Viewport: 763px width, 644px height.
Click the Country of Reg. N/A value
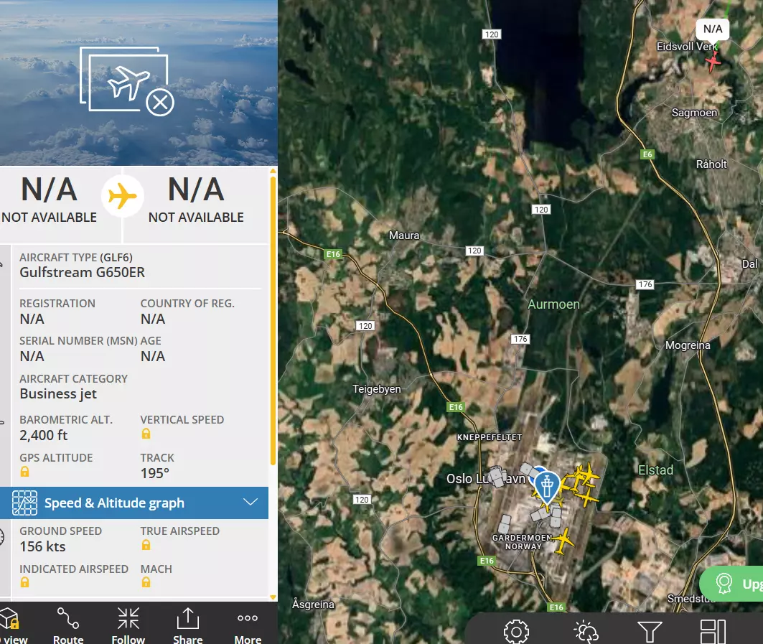(153, 319)
